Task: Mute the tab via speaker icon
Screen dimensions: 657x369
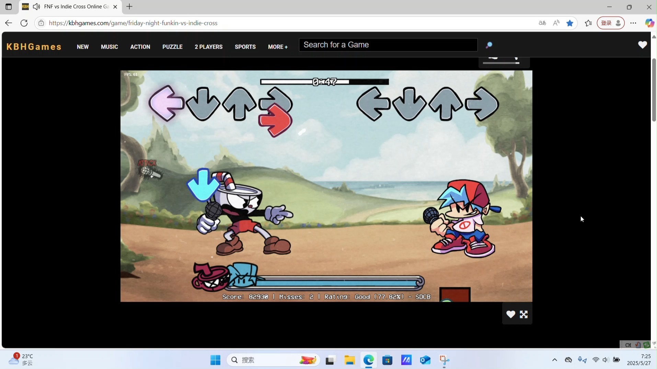Action: 36,7
